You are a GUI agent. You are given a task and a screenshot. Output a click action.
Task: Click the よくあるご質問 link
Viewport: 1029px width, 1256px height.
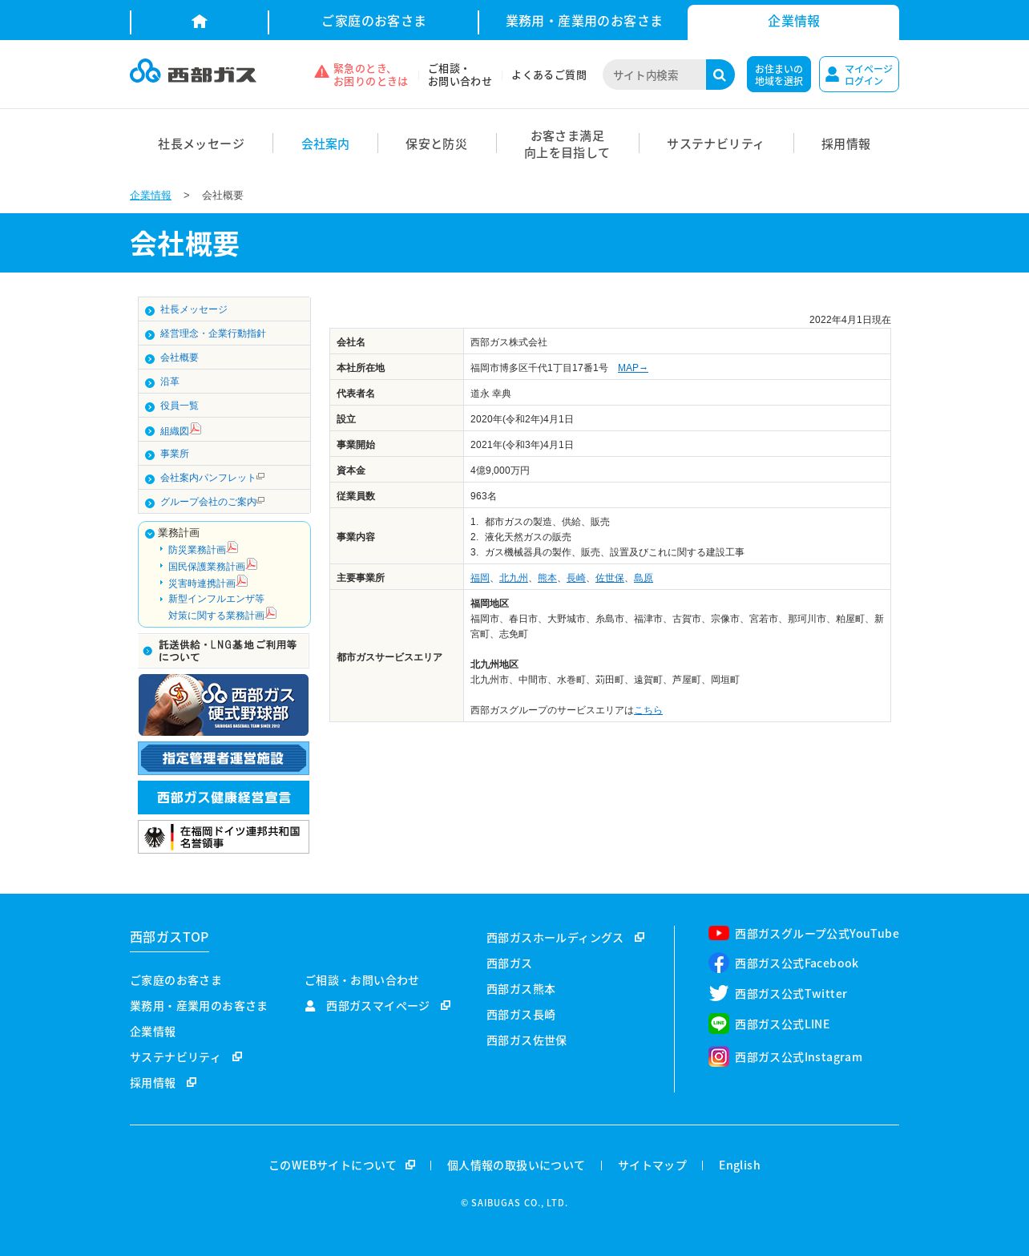click(x=549, y=75)
